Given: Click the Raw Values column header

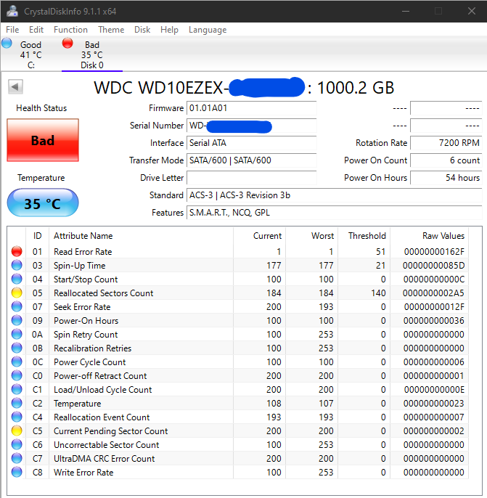Looking at the screenshot, I should pyautogui.click(x=429, y=236).
